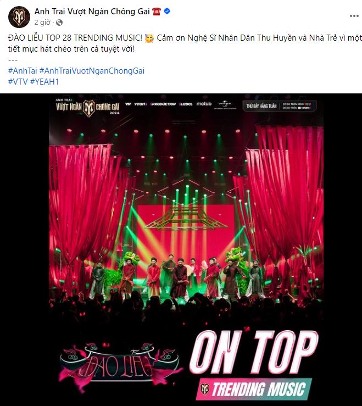362x406 pixels.
Task: Click the metub logo on the poster
Action: pyautogui.click(x=204, y=104)
